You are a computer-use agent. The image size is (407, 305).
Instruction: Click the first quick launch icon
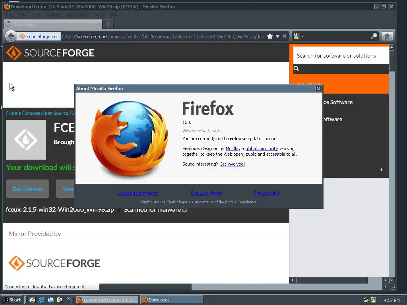click(32, 300)
